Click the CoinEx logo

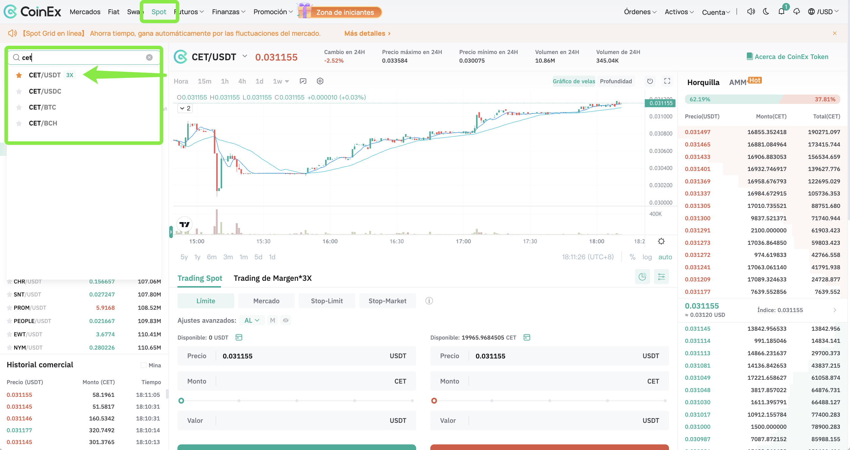tap(32, 12)
